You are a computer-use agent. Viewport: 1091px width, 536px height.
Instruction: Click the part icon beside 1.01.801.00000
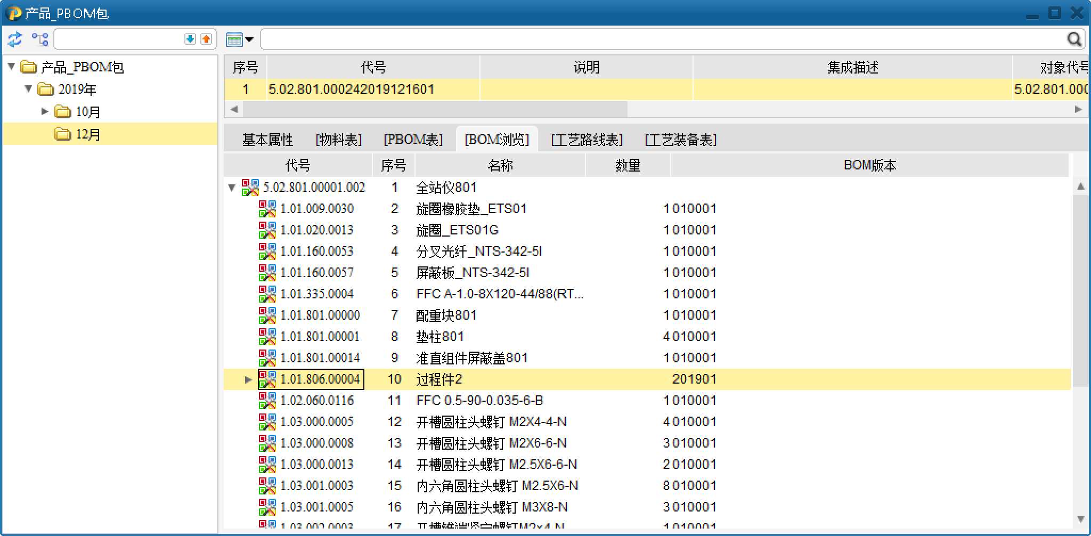267,315
